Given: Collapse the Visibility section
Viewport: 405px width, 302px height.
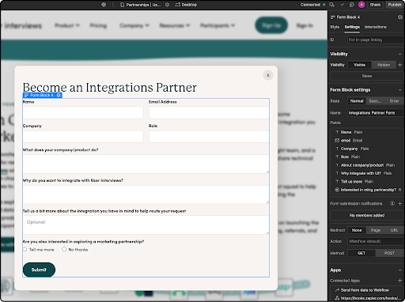Looking at the screenshot, I should (400, 54).
